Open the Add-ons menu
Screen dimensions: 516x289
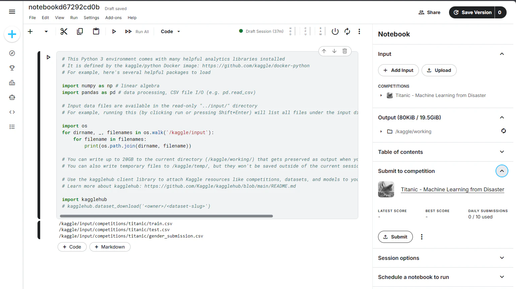coord(114,18)
